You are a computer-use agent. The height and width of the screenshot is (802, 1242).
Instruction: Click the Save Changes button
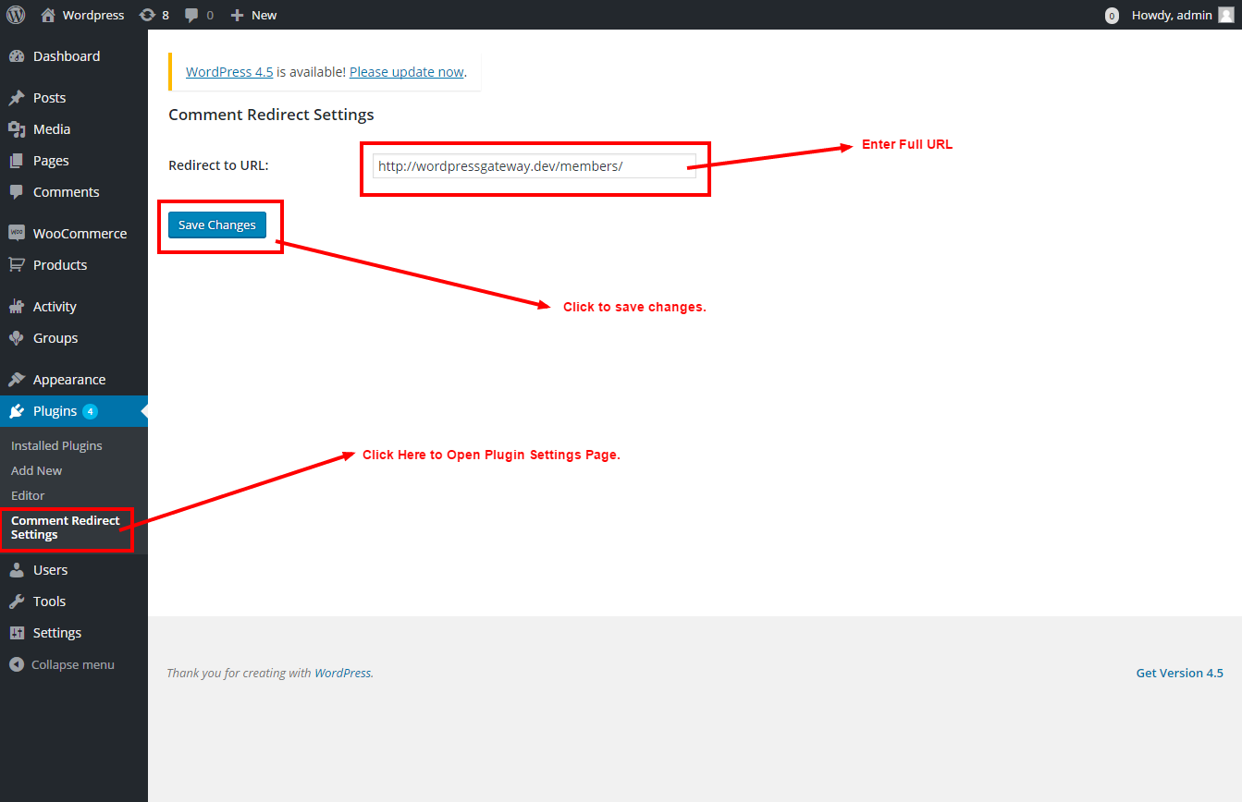[x=217, y=225]
